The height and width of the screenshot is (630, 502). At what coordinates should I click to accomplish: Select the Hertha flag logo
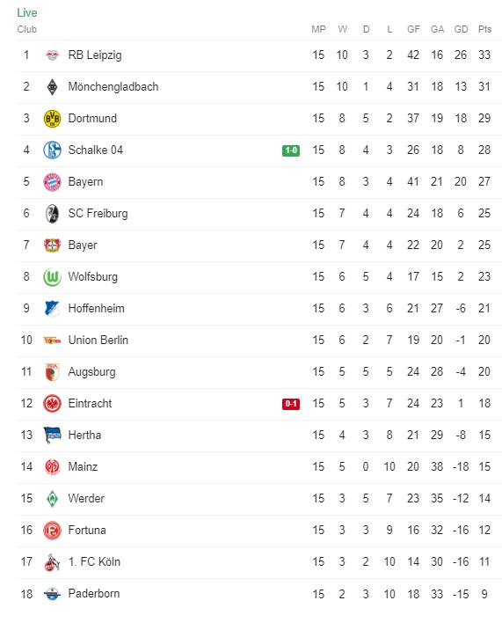point(52,436)
